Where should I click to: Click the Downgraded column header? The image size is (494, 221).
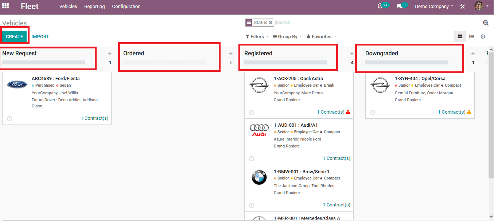[382, 54]
